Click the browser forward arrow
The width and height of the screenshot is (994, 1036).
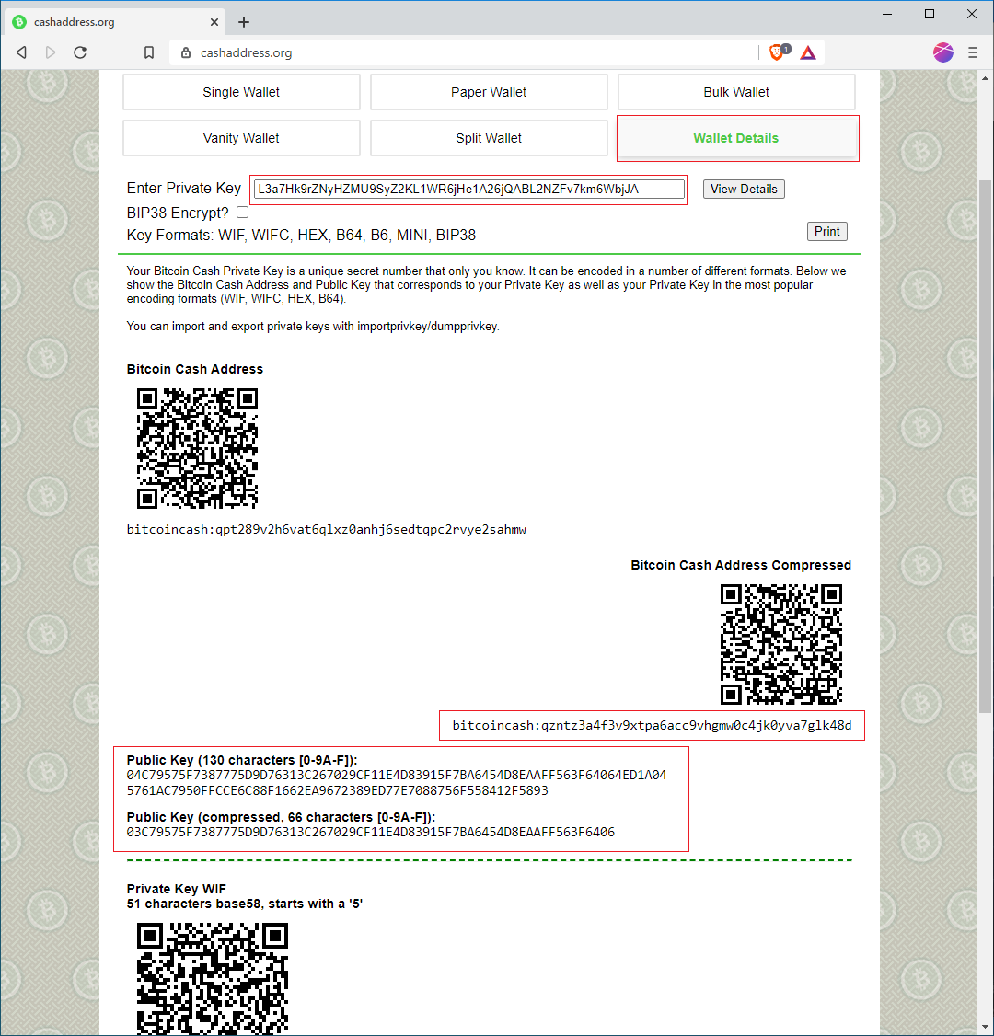pyautogui.click(x=51, y=52)
